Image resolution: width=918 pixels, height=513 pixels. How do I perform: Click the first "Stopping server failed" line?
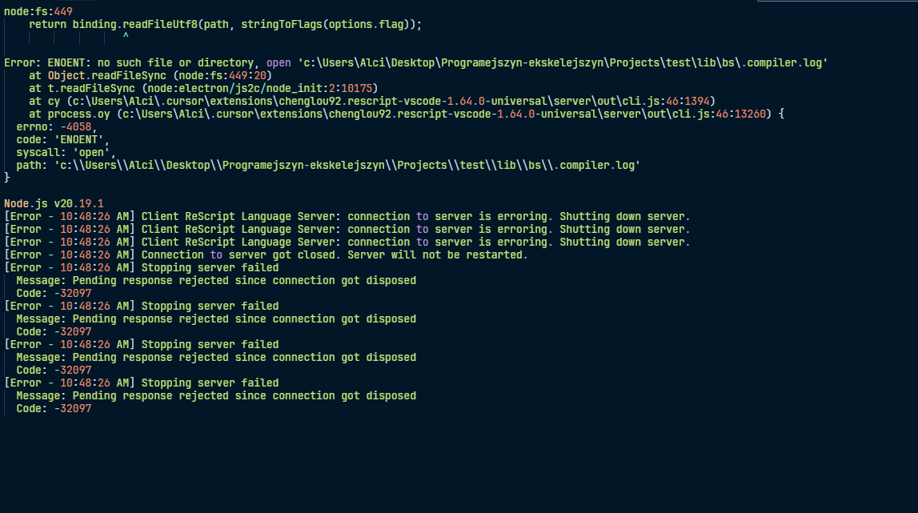[210, 267]
